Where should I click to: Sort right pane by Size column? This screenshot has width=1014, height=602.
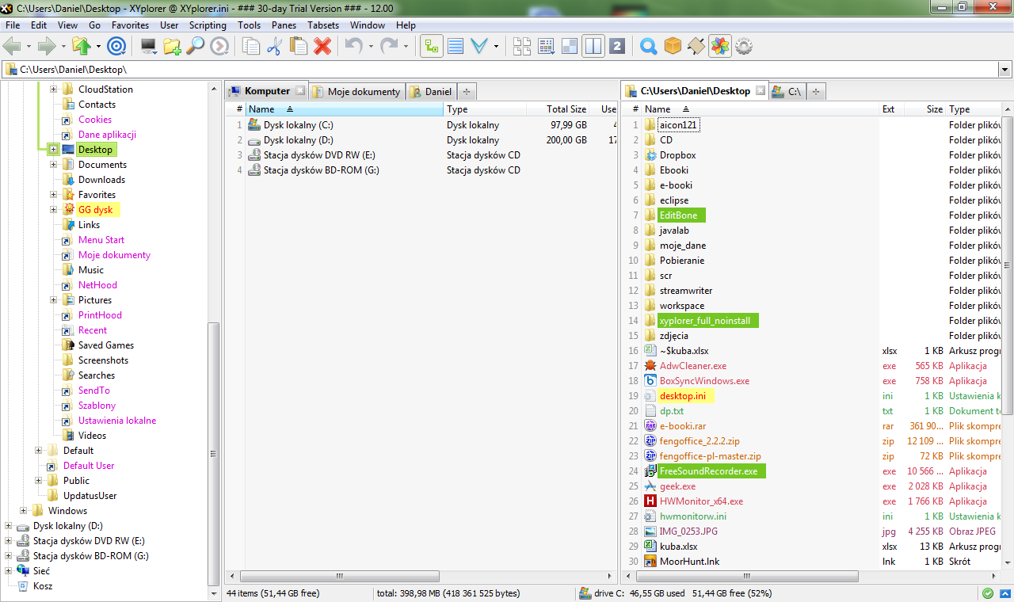click(x=926, y=109)
